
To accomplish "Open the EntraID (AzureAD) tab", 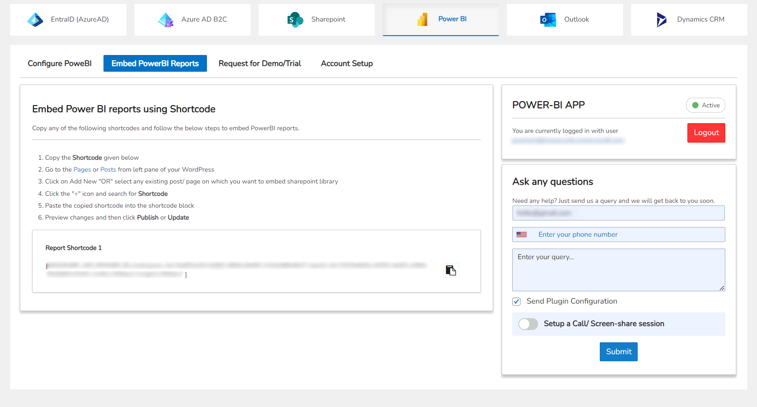I will point(68,20).
